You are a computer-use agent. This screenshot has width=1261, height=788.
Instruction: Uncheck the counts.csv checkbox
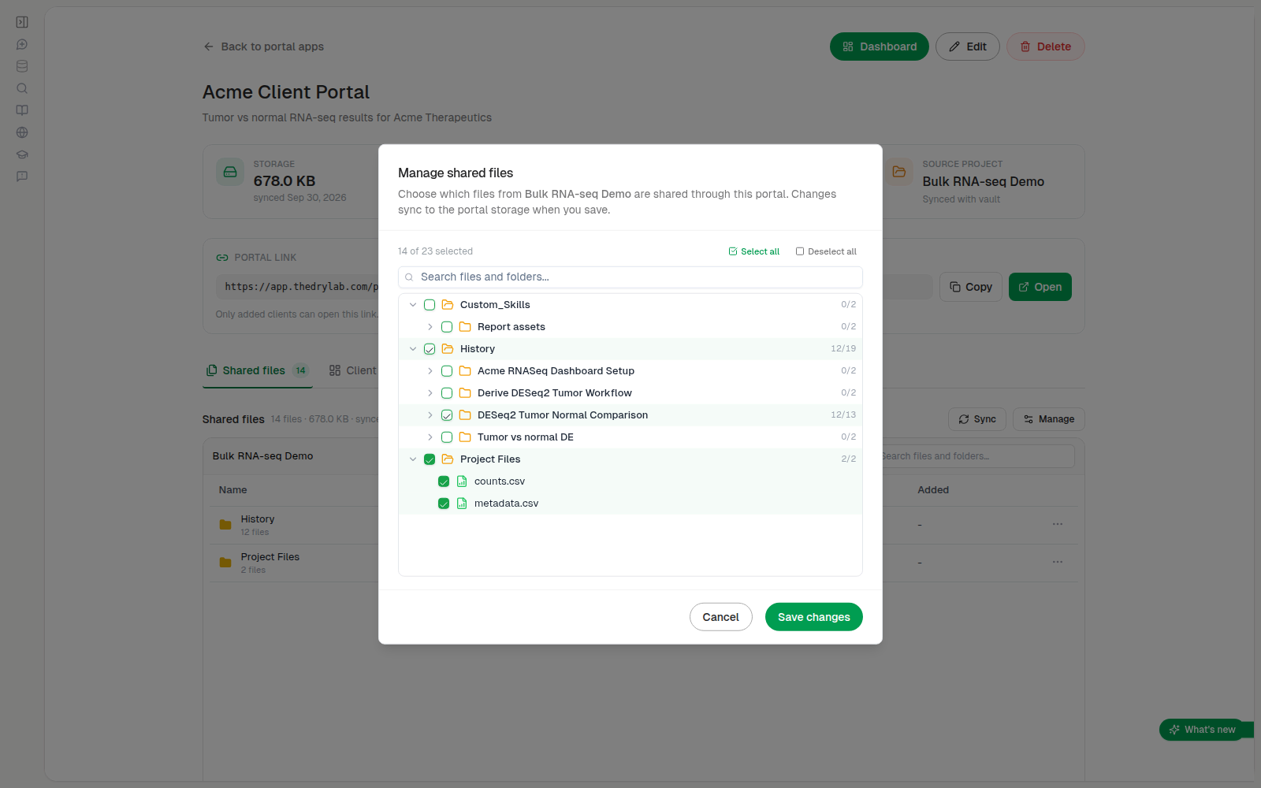coord(444,481)
